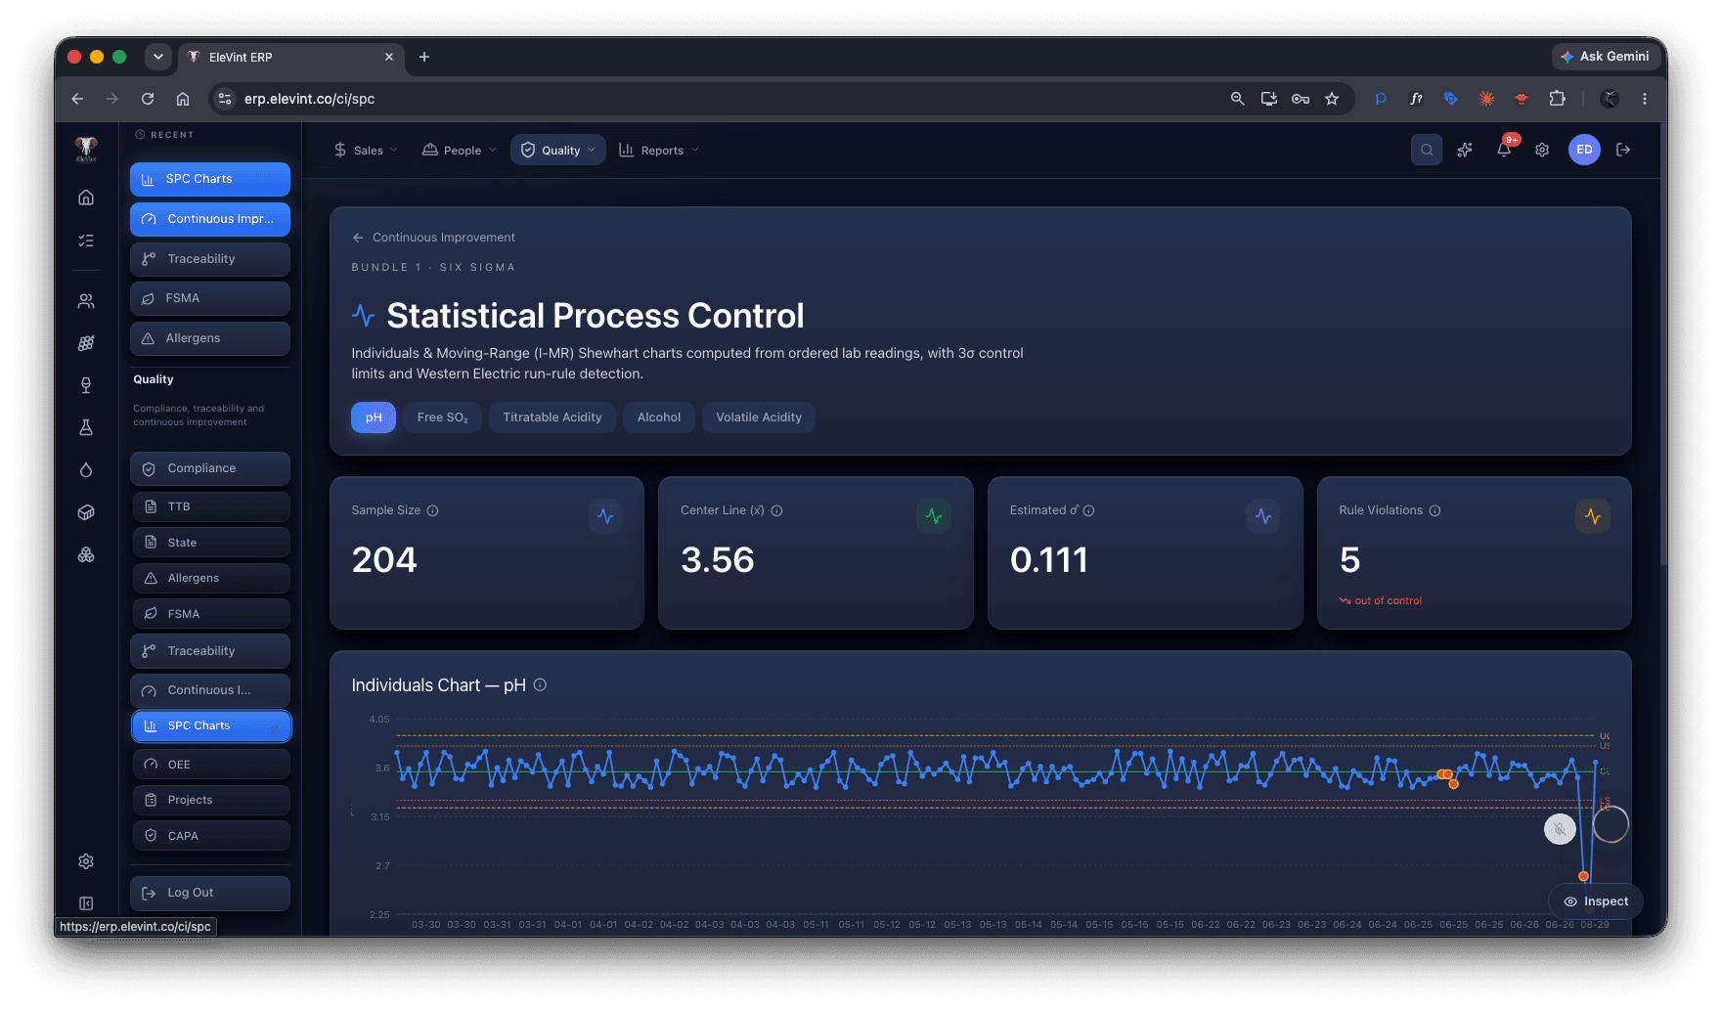Expand the Sales menu
Viewport: 1722px width, 1009px height.
point(366,150)
